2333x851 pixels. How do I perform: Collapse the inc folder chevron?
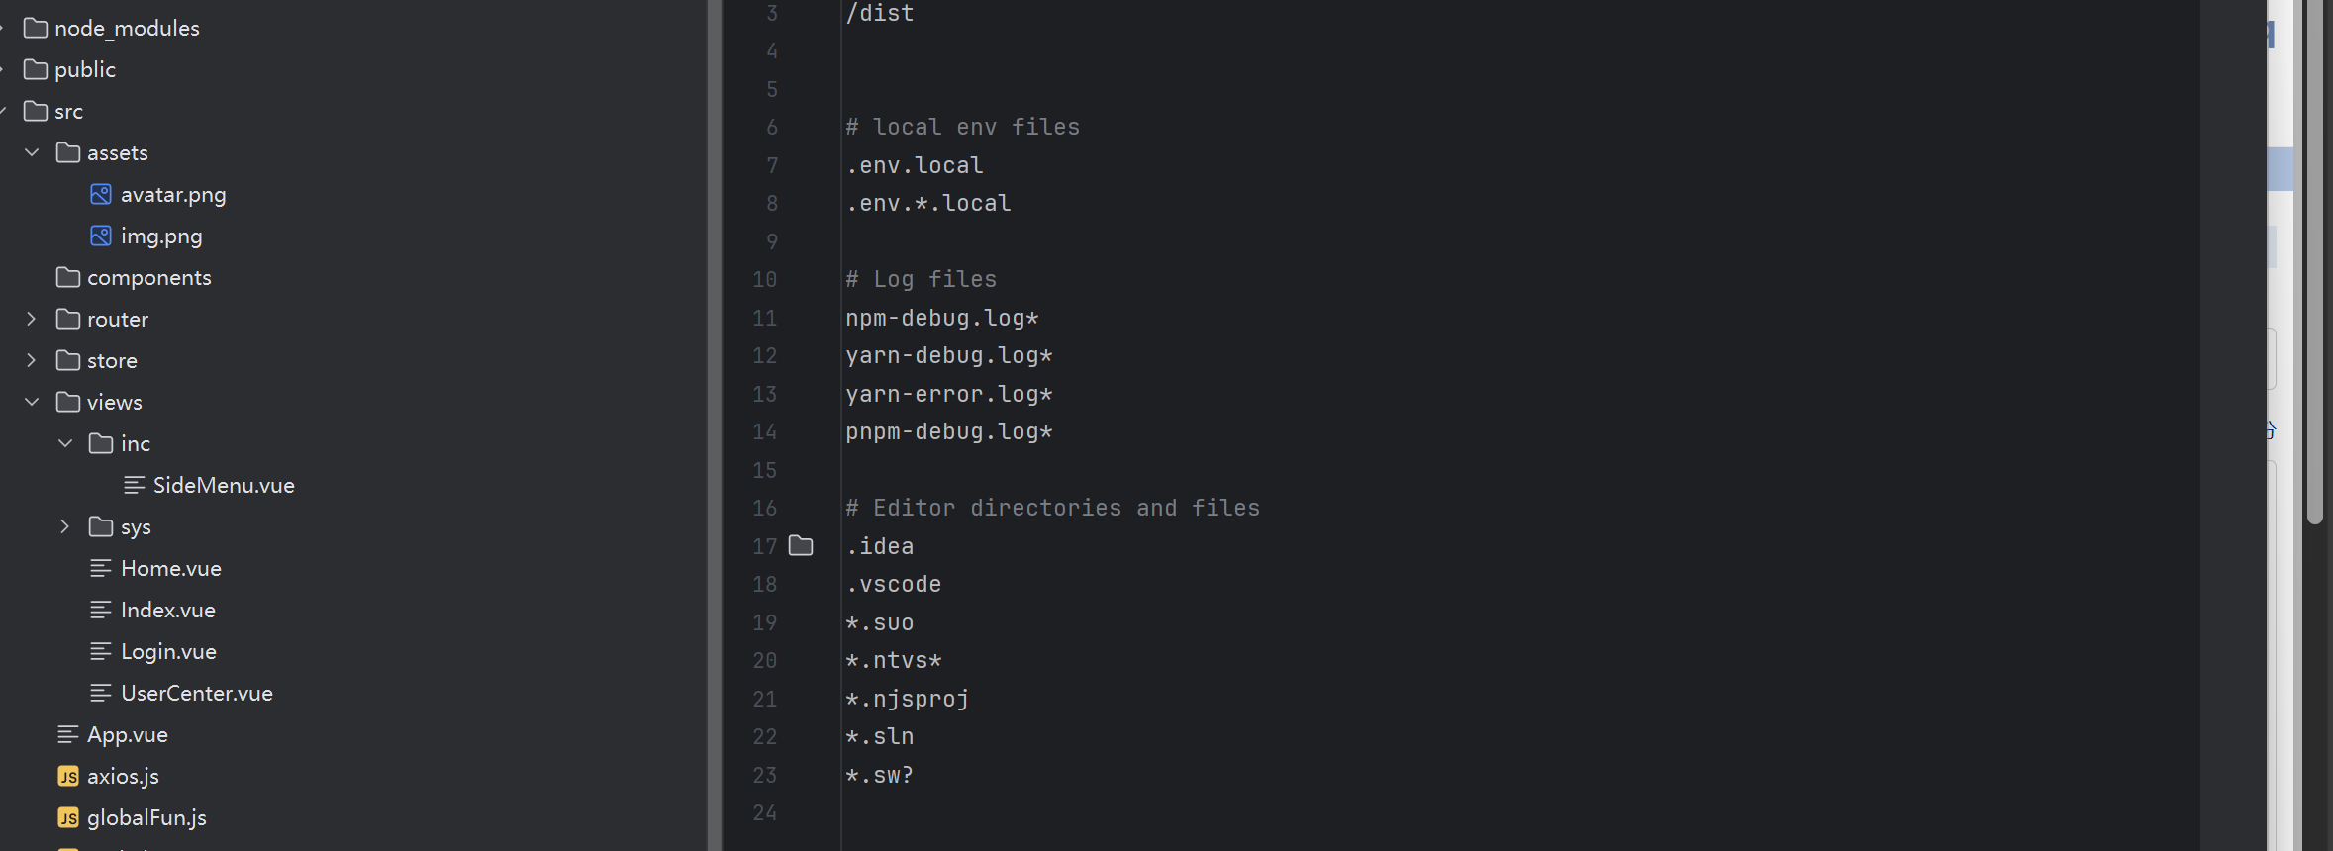tap(65, 443)
